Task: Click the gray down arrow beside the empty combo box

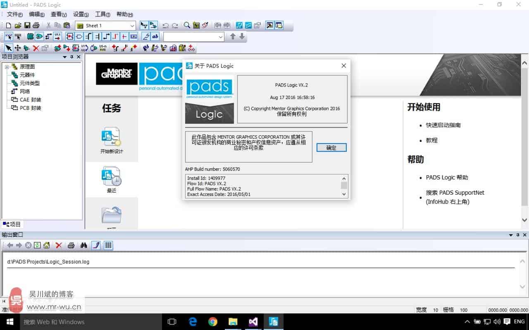Action: click(242, 36)
